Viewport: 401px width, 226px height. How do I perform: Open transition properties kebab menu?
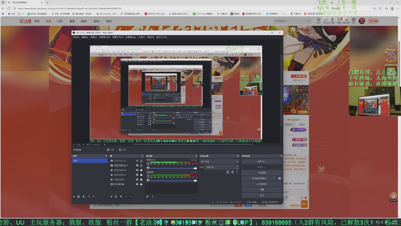[237, 172]
